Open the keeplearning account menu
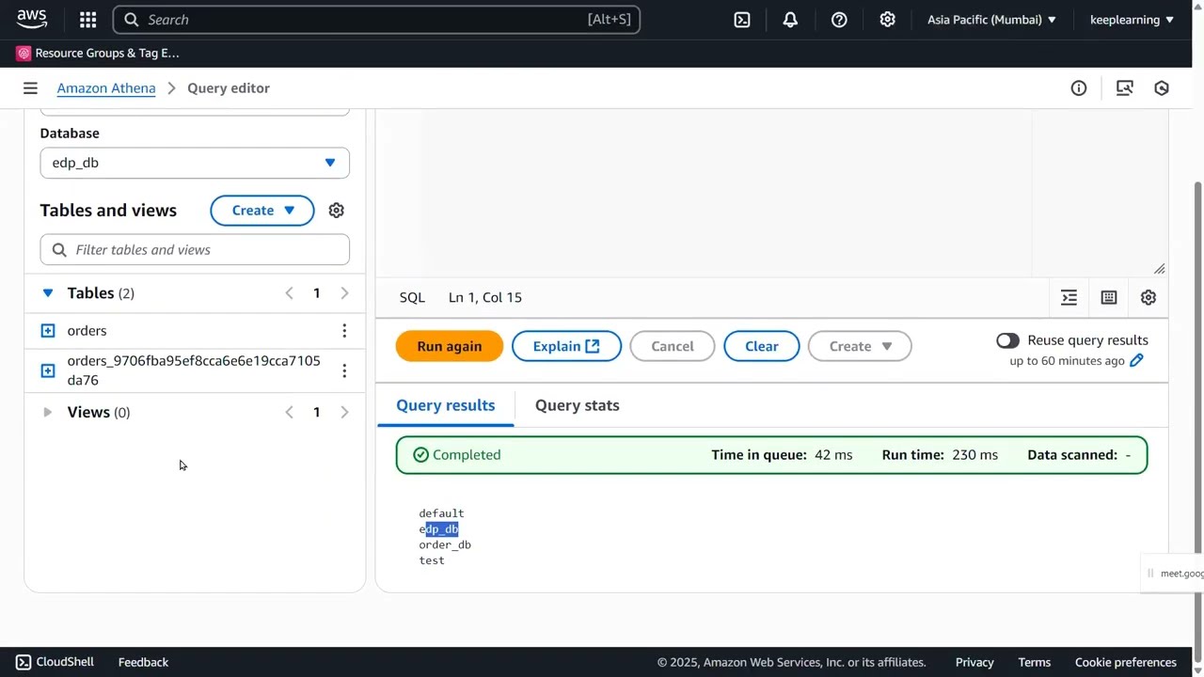This screenshot has height=677, width=1204. point(1132,20)
